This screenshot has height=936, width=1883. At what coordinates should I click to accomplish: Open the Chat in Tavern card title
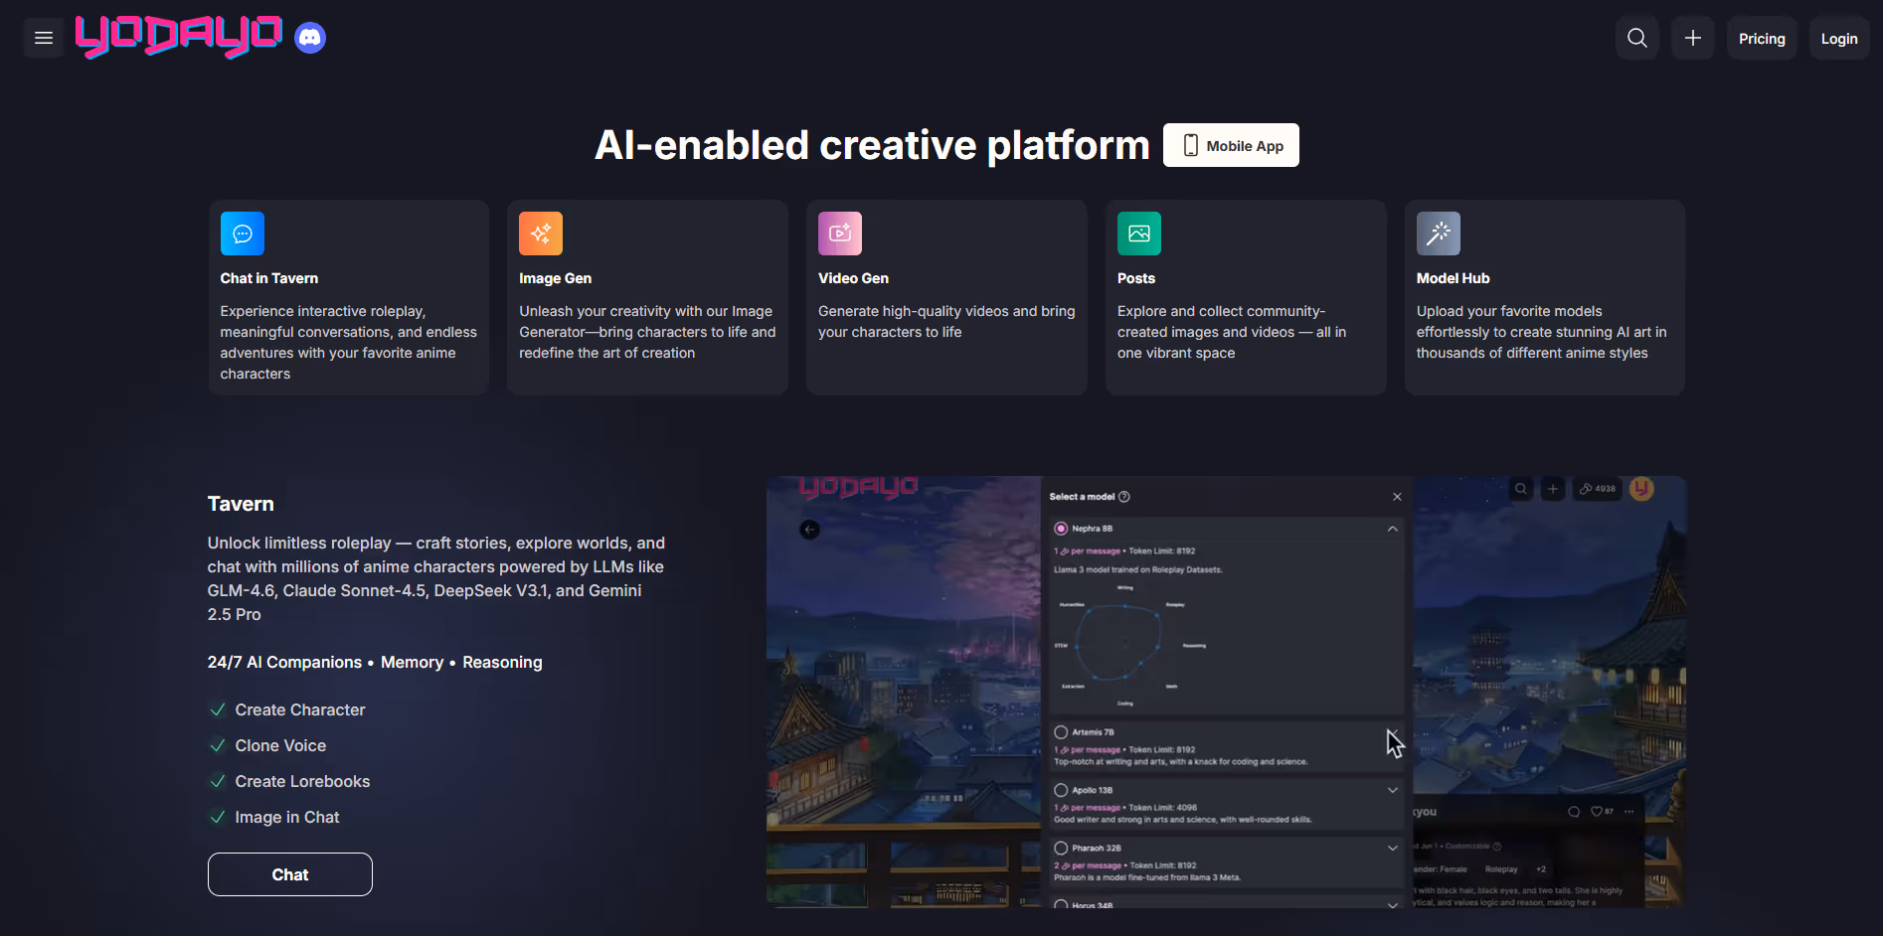pyautogui.click(x=269, y=278)
